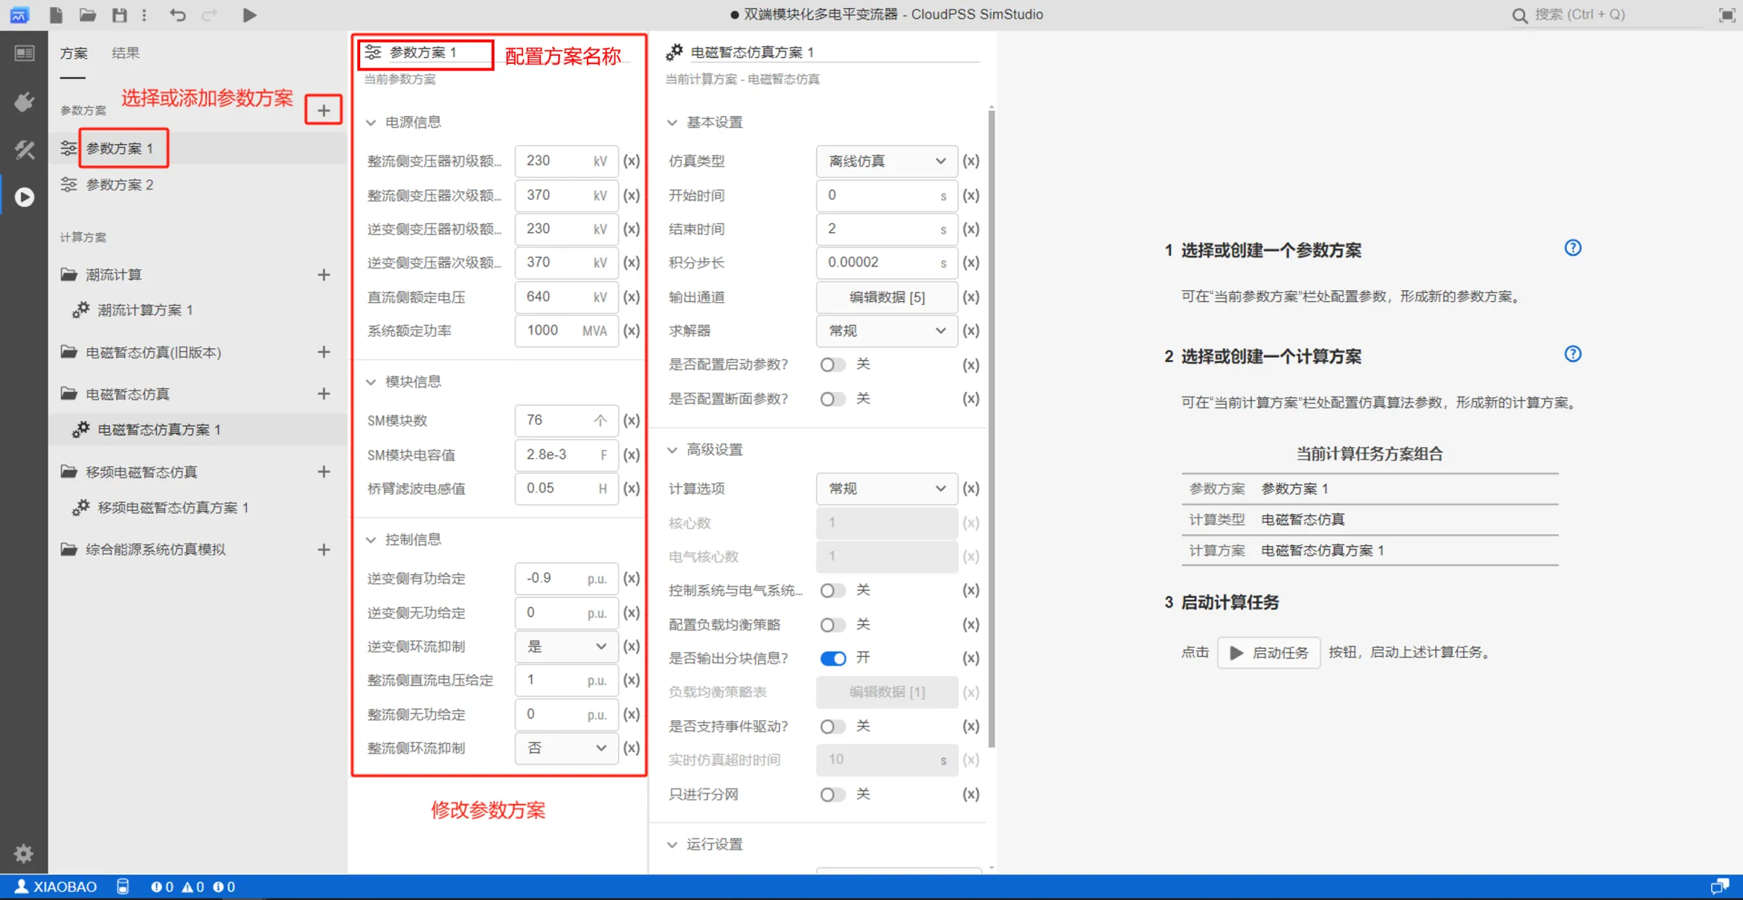The height and width of the screenshot is (900, 1743).
Task: Edit the 积分步长 value field
Action: click(x=887, y=263)
